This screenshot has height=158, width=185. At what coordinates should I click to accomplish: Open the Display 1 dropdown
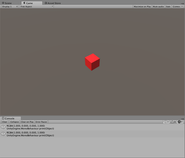10,7
